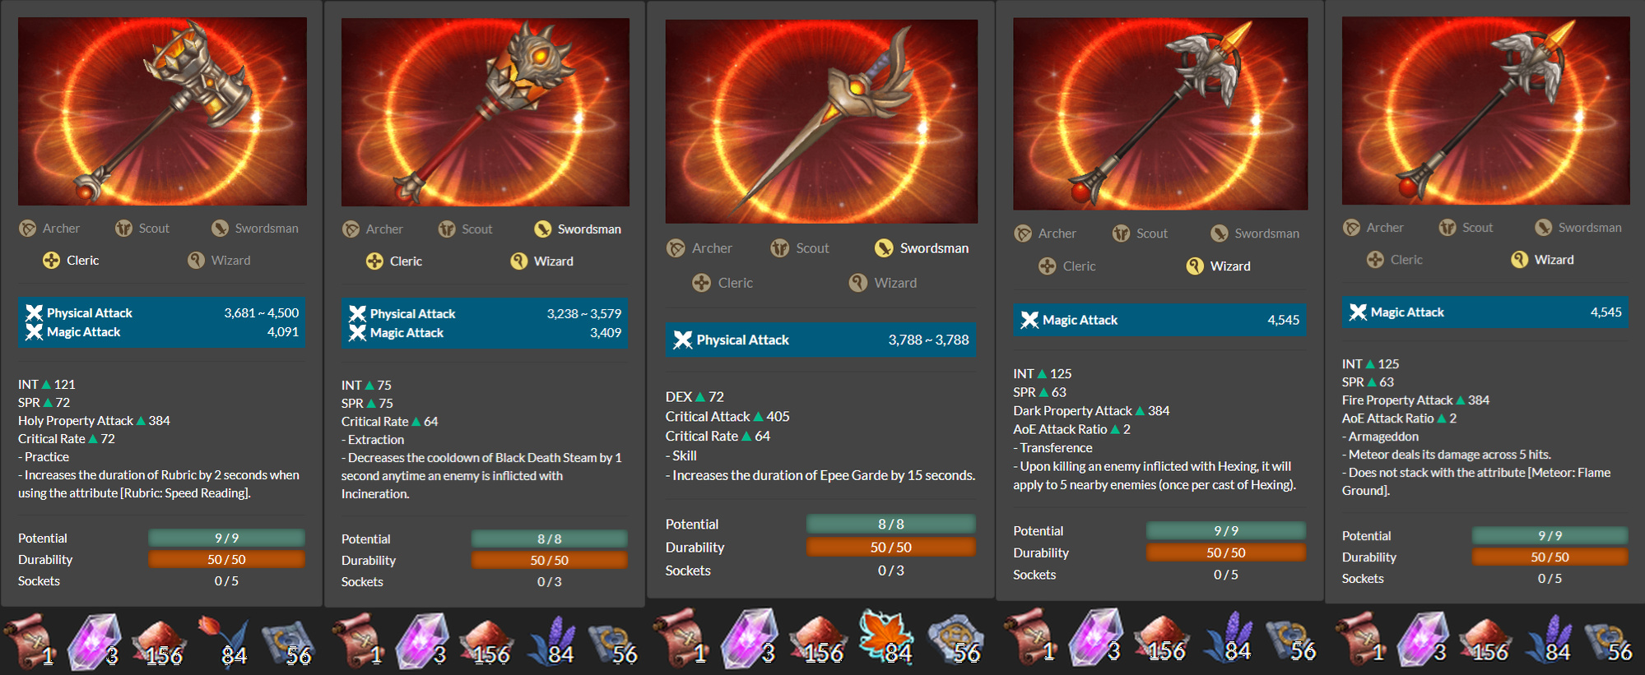Click the lavender flower icon under fourth card

point(1228,639)
